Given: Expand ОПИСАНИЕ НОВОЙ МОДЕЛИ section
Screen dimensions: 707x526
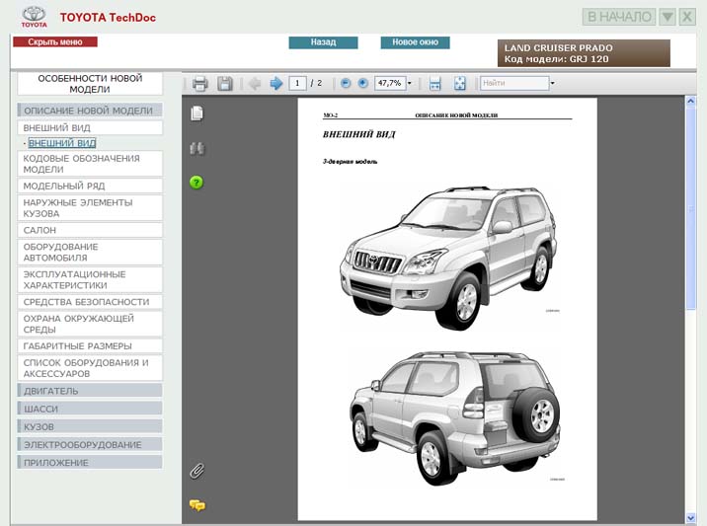Looking at the screenshot, I should [x=90, y=111].
